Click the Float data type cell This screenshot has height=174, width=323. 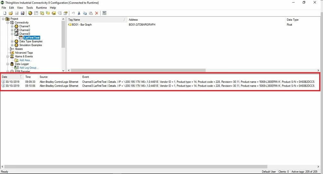point(289,25)
